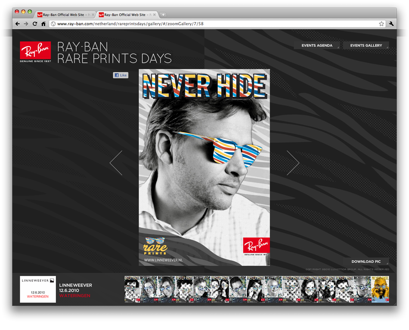Select the yellow-tinted thumbnail in the gallery strip
Screen dimensions: 409x330
pos(380,289)
